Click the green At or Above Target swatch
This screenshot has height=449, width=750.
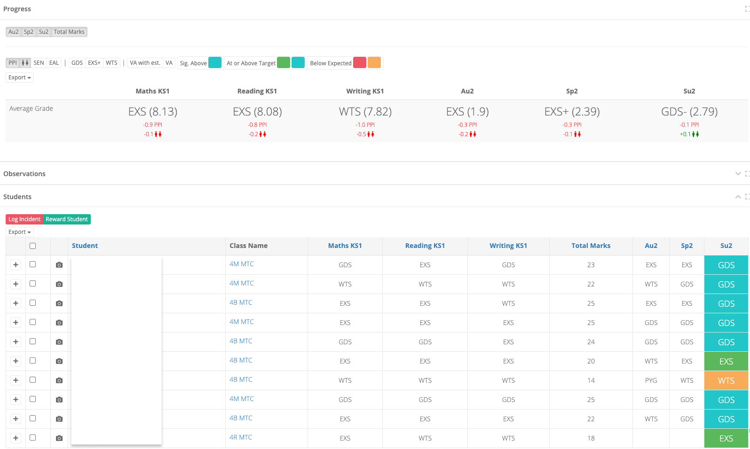coord(284,62)
